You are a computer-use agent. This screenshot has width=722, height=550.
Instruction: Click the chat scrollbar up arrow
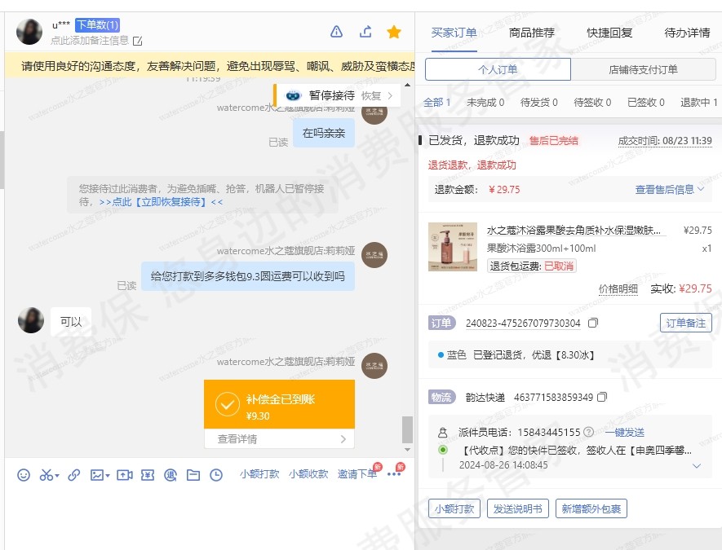[407, 85]
